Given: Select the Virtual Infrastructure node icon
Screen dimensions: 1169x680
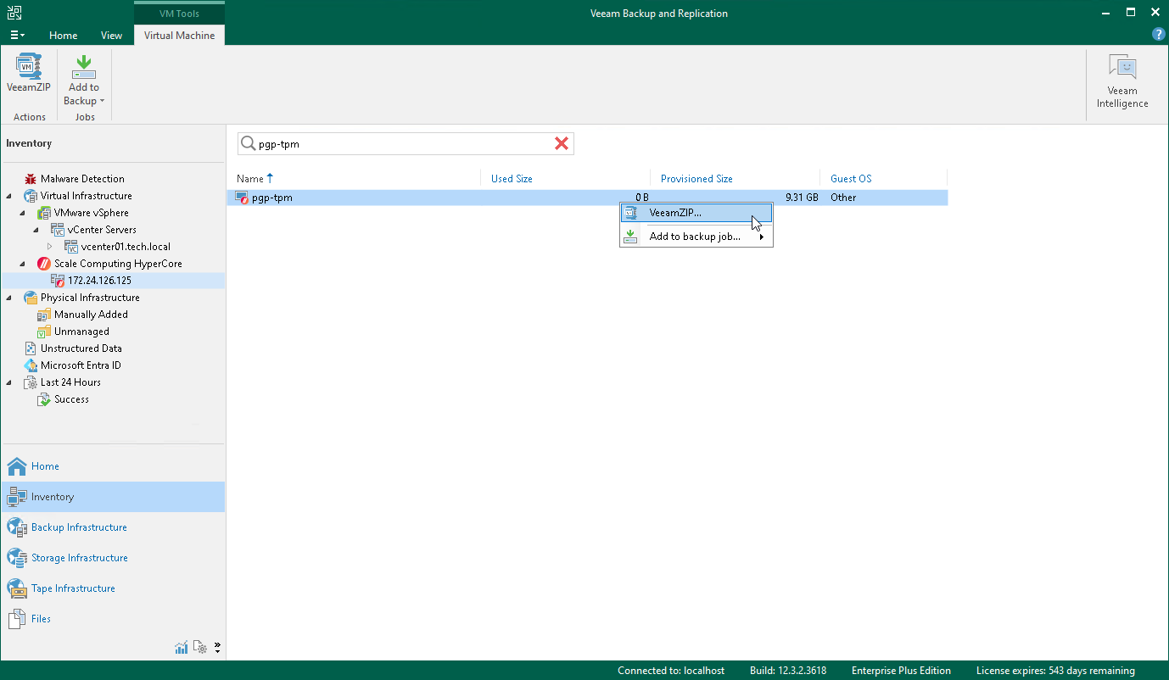Looking at the screenshot, I should [31, 196].
